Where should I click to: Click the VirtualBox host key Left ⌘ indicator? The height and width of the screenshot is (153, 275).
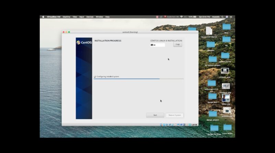[194, 125]
